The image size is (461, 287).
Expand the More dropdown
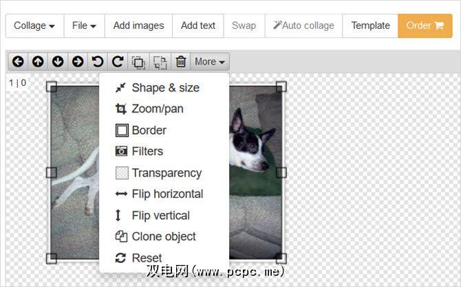click(x=210, y=62)
